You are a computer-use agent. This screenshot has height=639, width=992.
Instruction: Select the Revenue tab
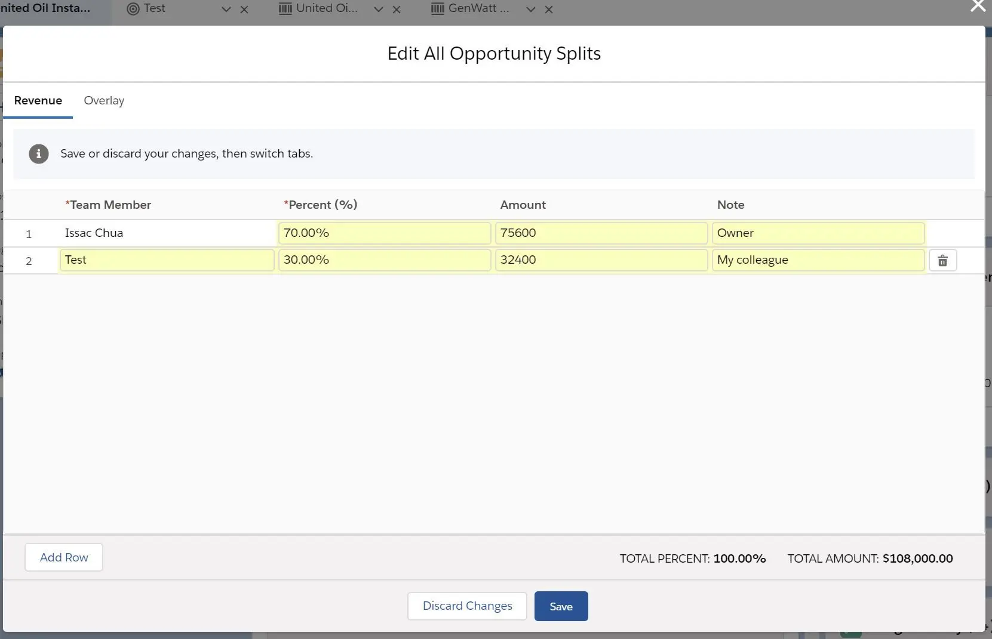coord(38,101)
